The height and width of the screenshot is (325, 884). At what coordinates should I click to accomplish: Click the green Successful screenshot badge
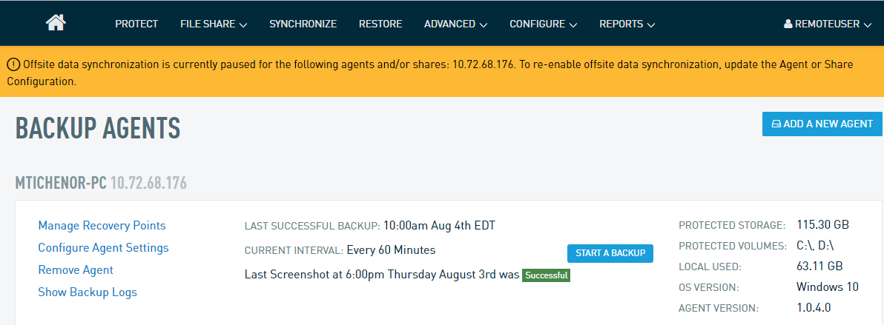point(546,275)
